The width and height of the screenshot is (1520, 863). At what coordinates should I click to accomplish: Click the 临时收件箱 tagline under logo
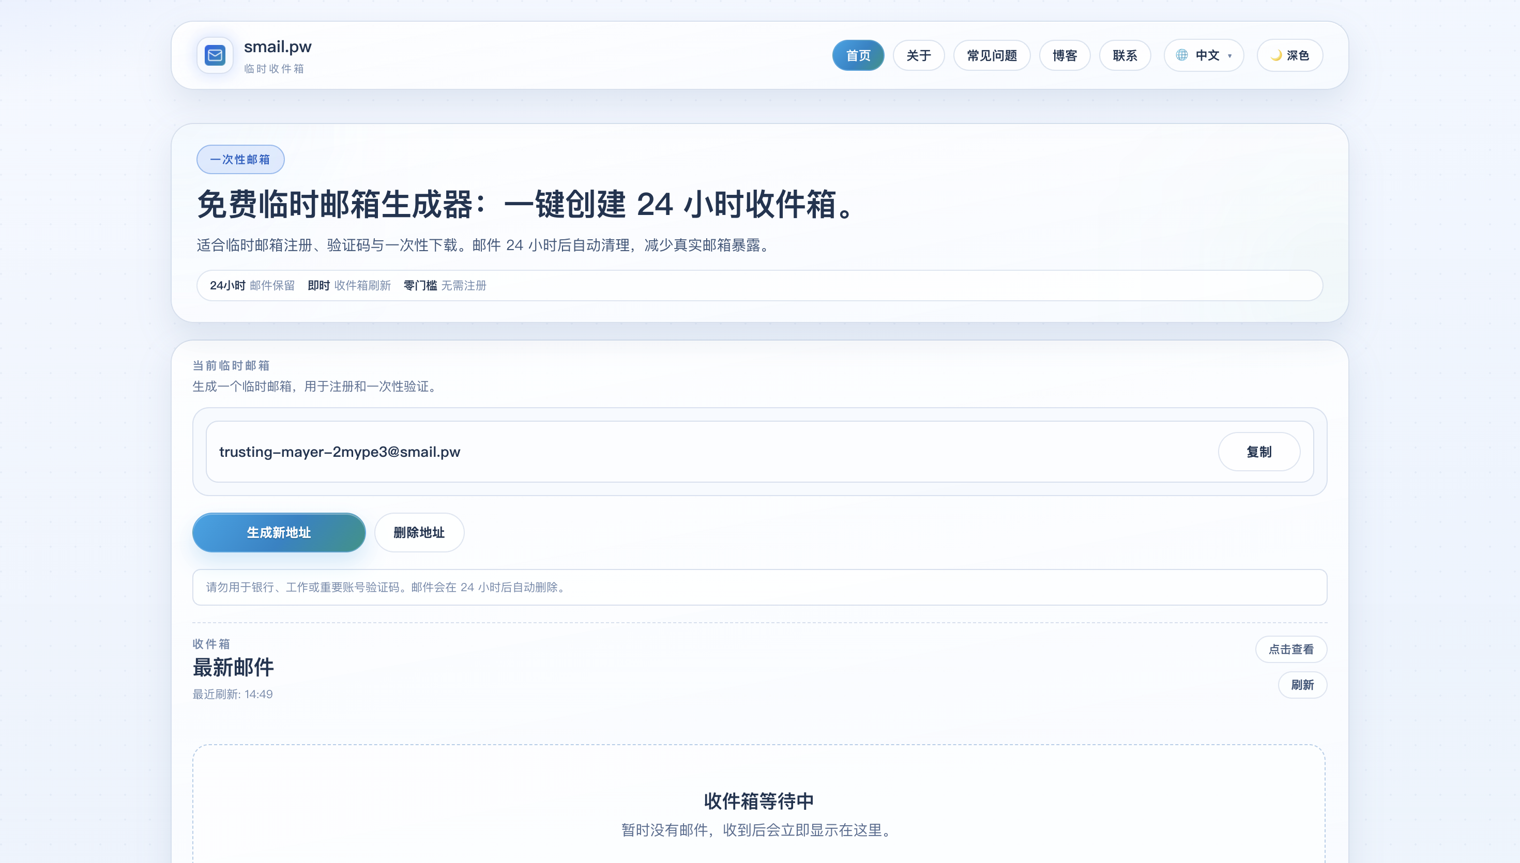click(x=274, y=69)
